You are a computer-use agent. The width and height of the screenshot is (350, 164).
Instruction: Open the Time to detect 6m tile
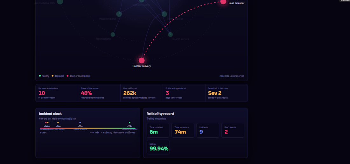tap(158, 130)
